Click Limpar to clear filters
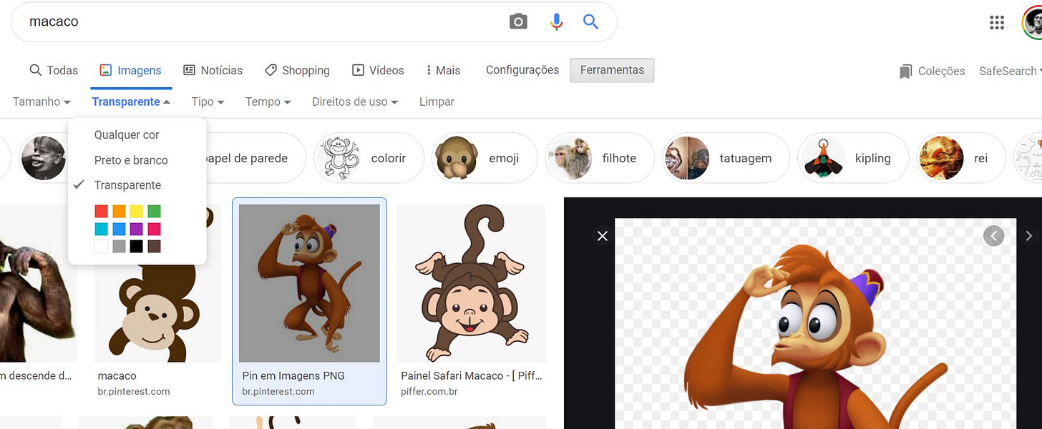The image size is (1042, 429). coord(437,102)
